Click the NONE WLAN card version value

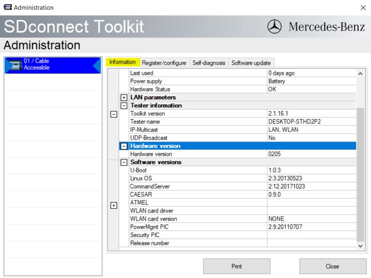click(x=276, y=219)
